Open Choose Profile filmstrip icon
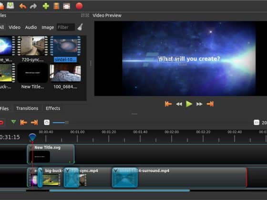Viewport: 267px width, 200px height. pyautogui.click(x=56, y=6)
